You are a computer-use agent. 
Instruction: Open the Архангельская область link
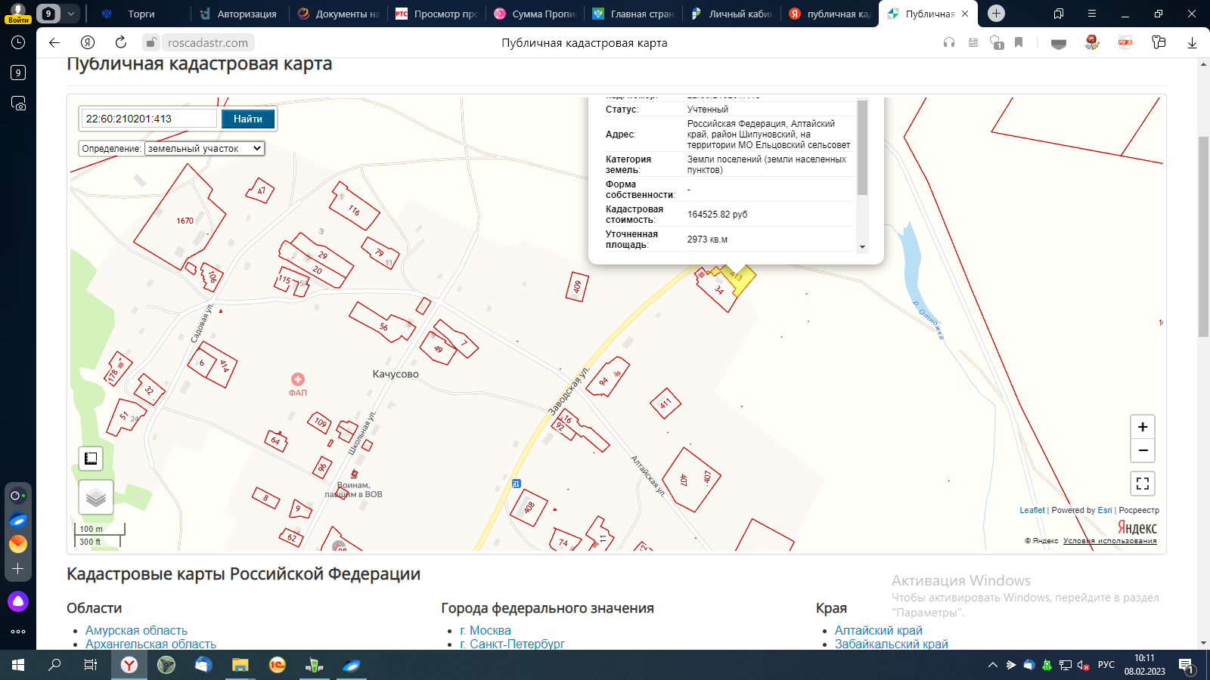[x=150, y=644]
